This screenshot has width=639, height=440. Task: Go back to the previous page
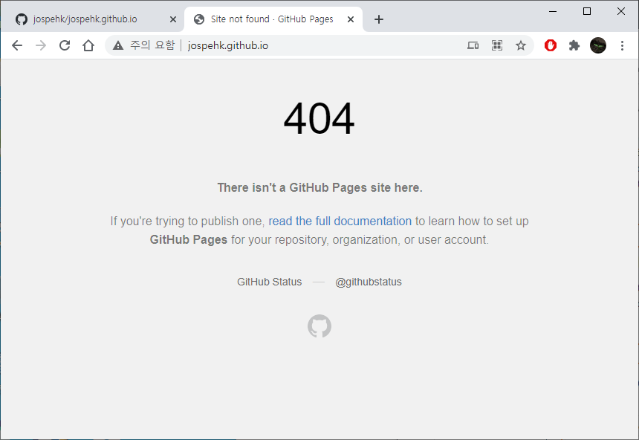pyautogui.click(x=17, y=45)
